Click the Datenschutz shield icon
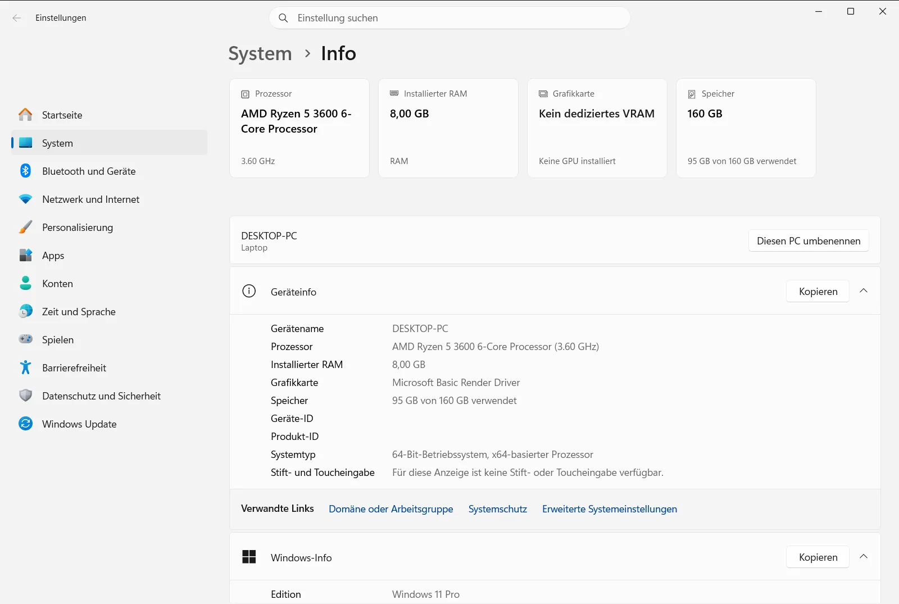Screen dimensions: 899x604 [25, 396]
